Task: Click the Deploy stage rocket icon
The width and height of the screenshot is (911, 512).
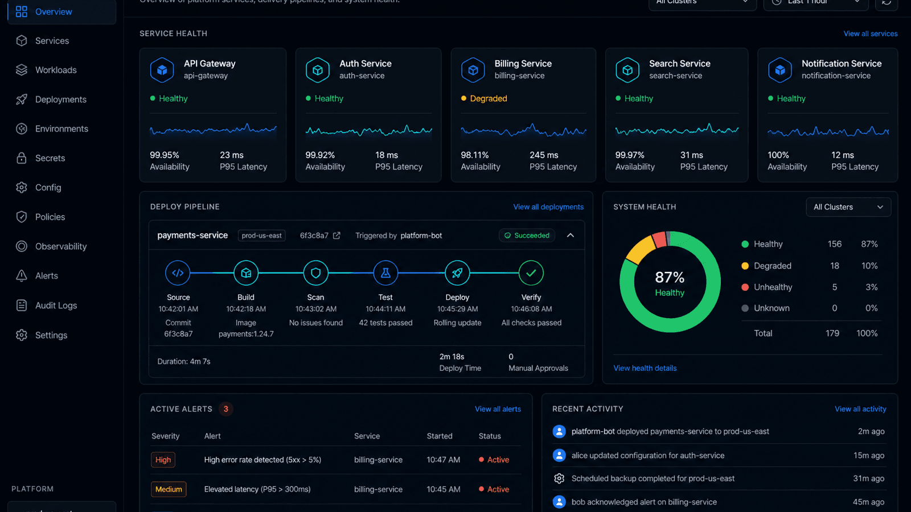Action: pyautogui.click(x=457, y=273)
